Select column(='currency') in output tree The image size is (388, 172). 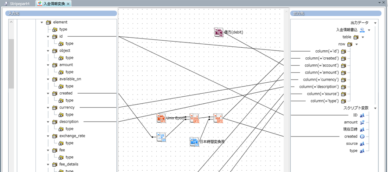321,80
